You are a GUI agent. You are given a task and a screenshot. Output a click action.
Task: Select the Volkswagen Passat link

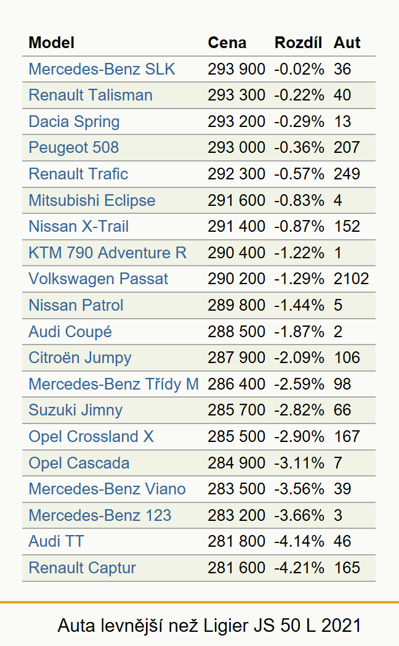point(99,279)
